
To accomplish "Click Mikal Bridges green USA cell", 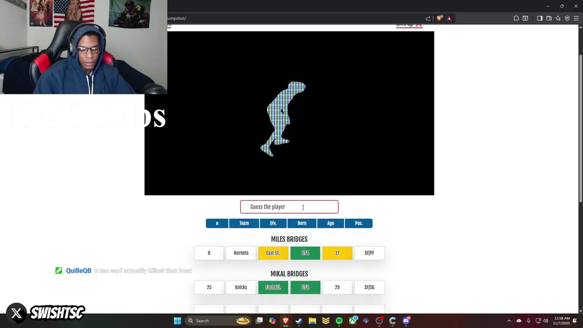I will (x=305, y=287).
